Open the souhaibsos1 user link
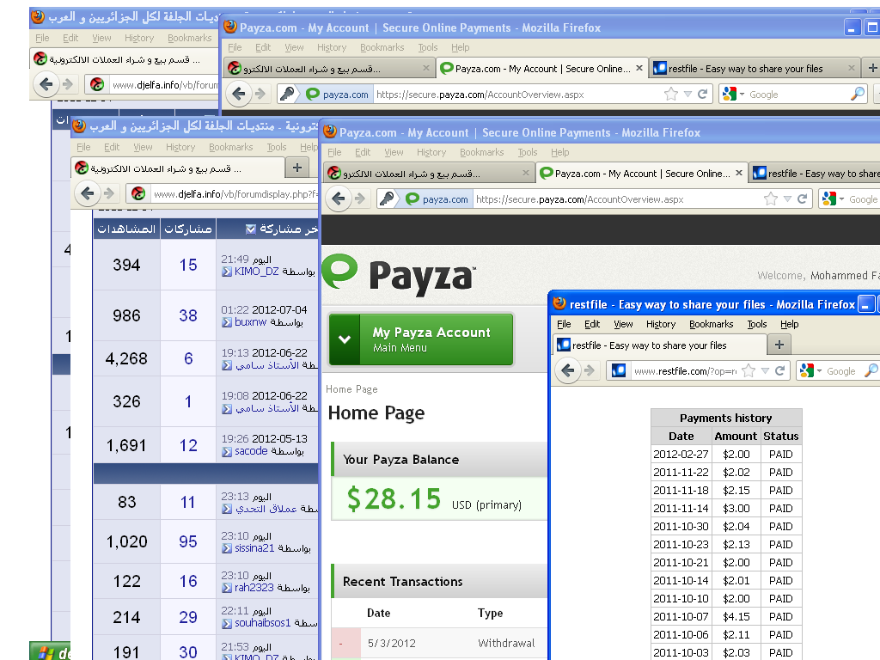The width and height of the screenshot is (880, 660). (263, 623)
